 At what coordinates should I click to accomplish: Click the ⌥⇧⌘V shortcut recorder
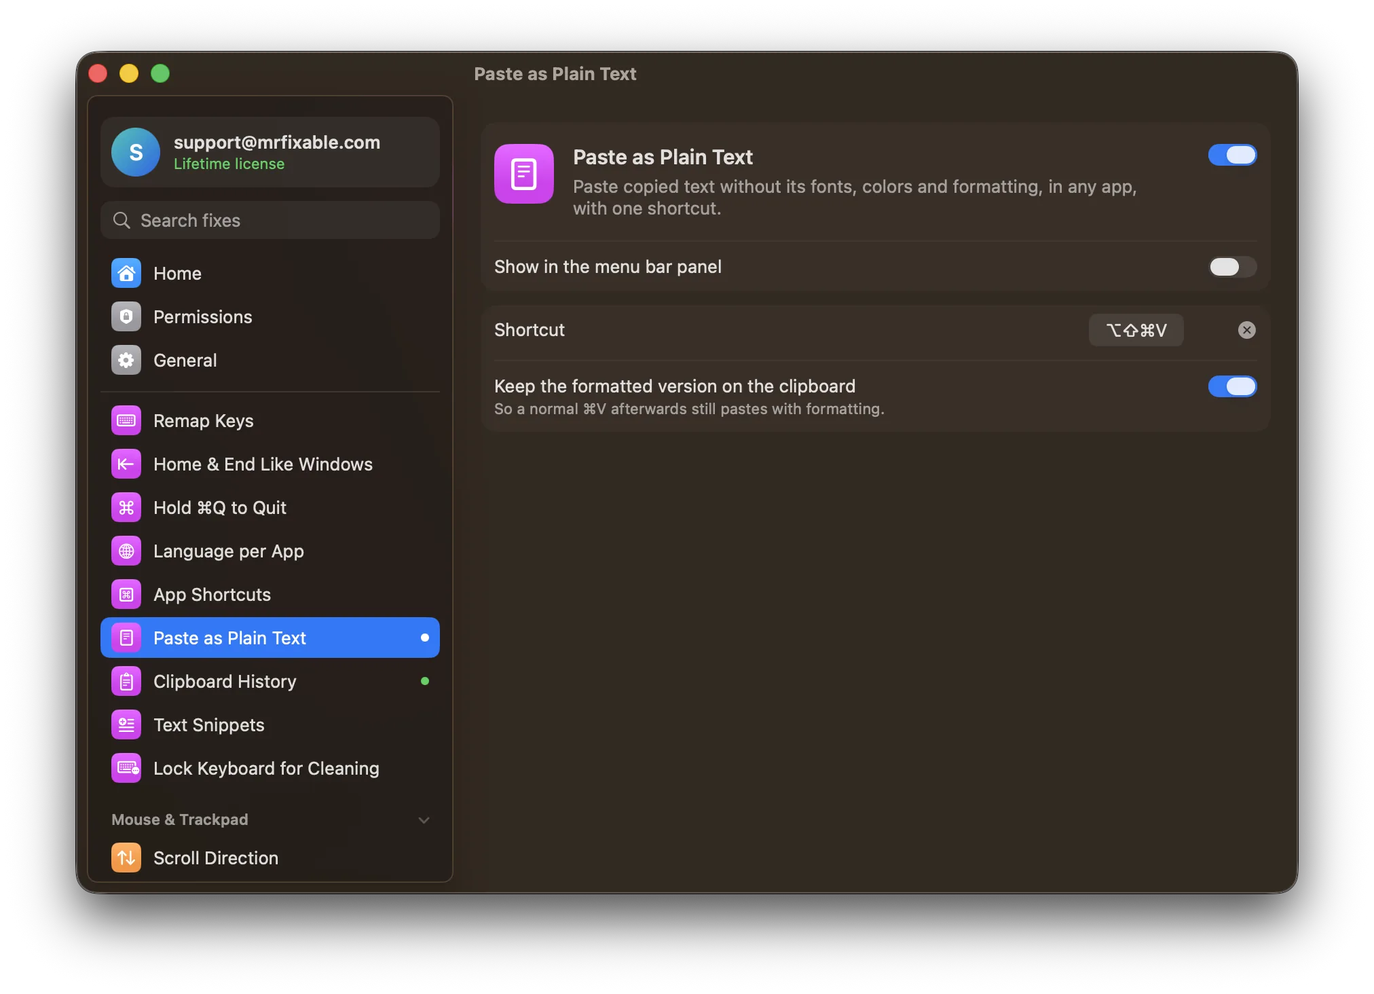(1136, 330)
